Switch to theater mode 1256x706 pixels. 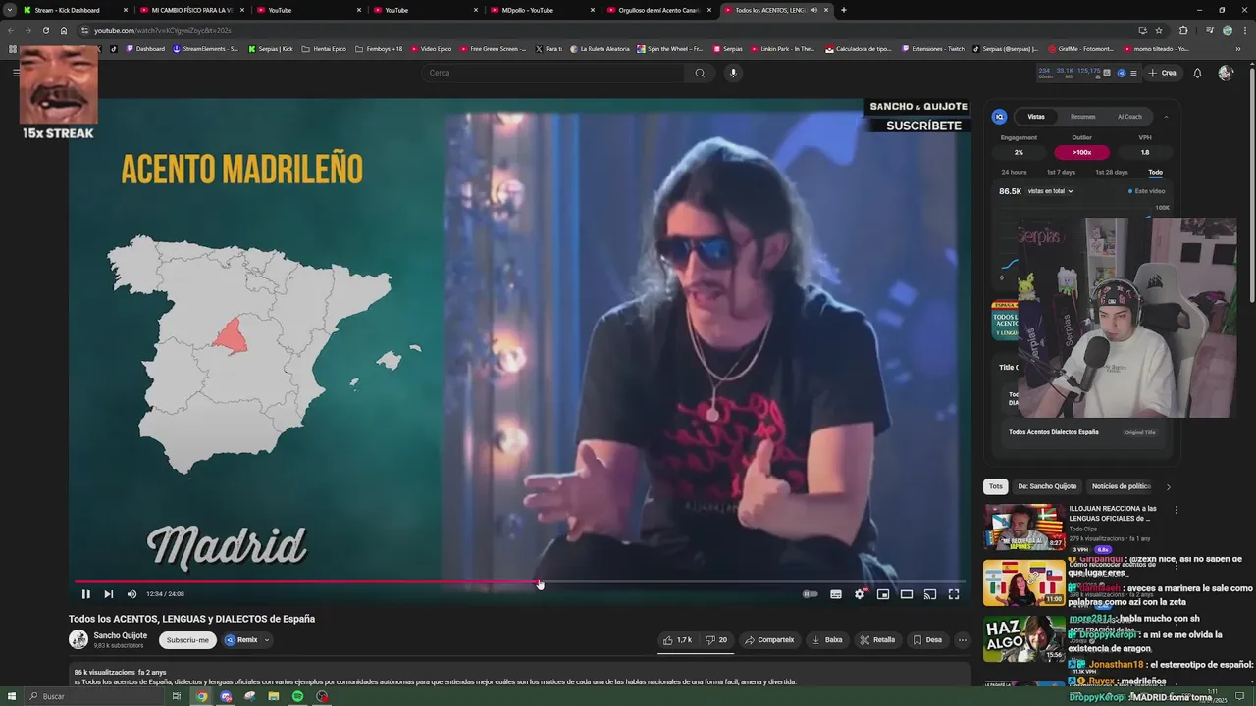[x=907, y=594]
